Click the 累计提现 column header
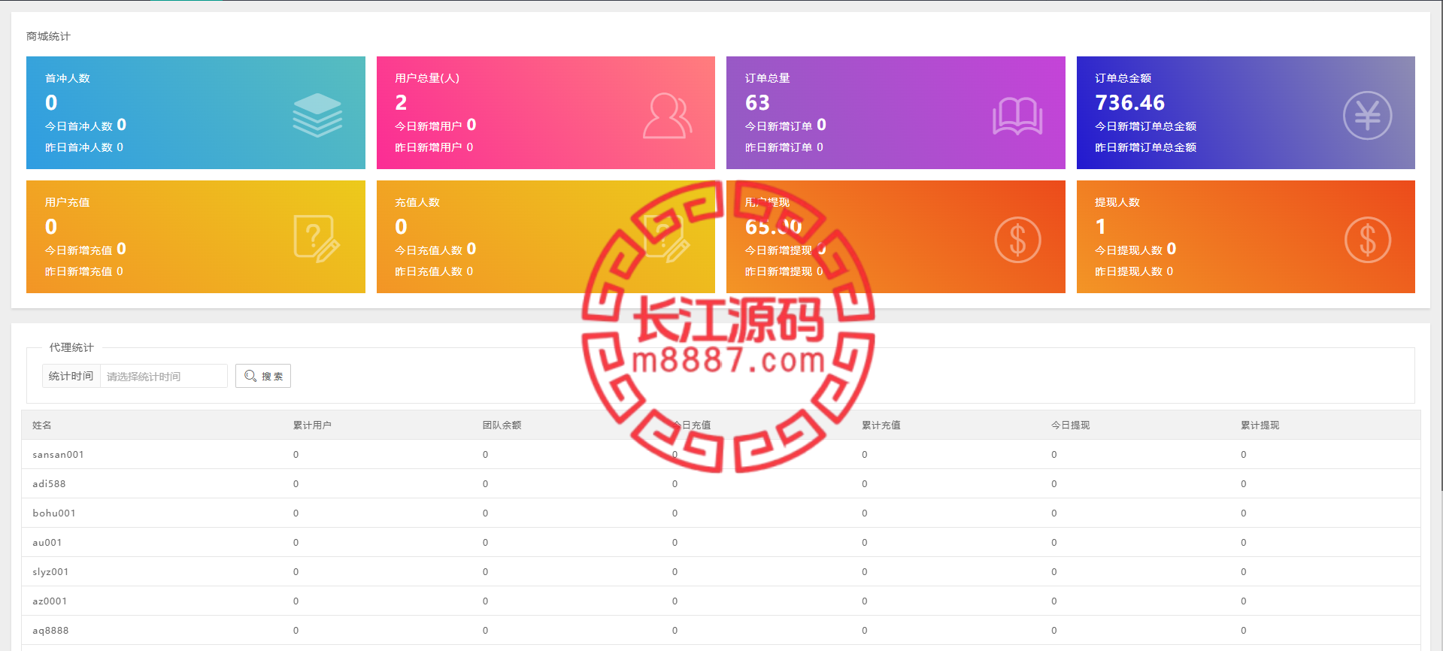Image resolution: width=1443 pixels, height=651 pixels. point(1260,425)
